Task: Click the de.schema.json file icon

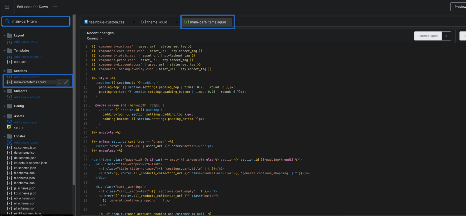Action: (x=9, y=158)
